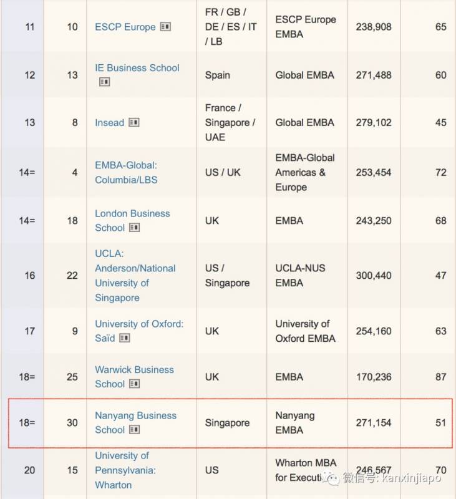456x499 pixels.
Task: Follow the Insead school link
Action: tap(109, 123)
